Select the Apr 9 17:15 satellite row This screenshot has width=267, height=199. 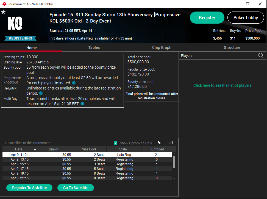[87, 169]
